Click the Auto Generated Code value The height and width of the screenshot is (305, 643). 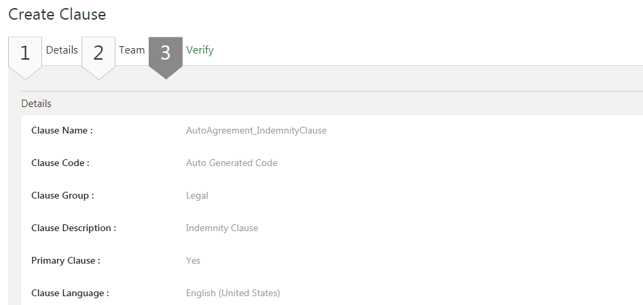point(232,163)
